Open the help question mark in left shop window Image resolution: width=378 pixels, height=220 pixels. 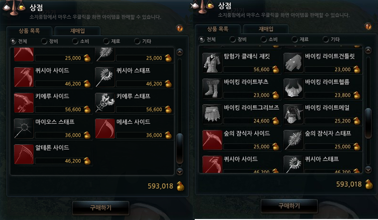point(179,29)
